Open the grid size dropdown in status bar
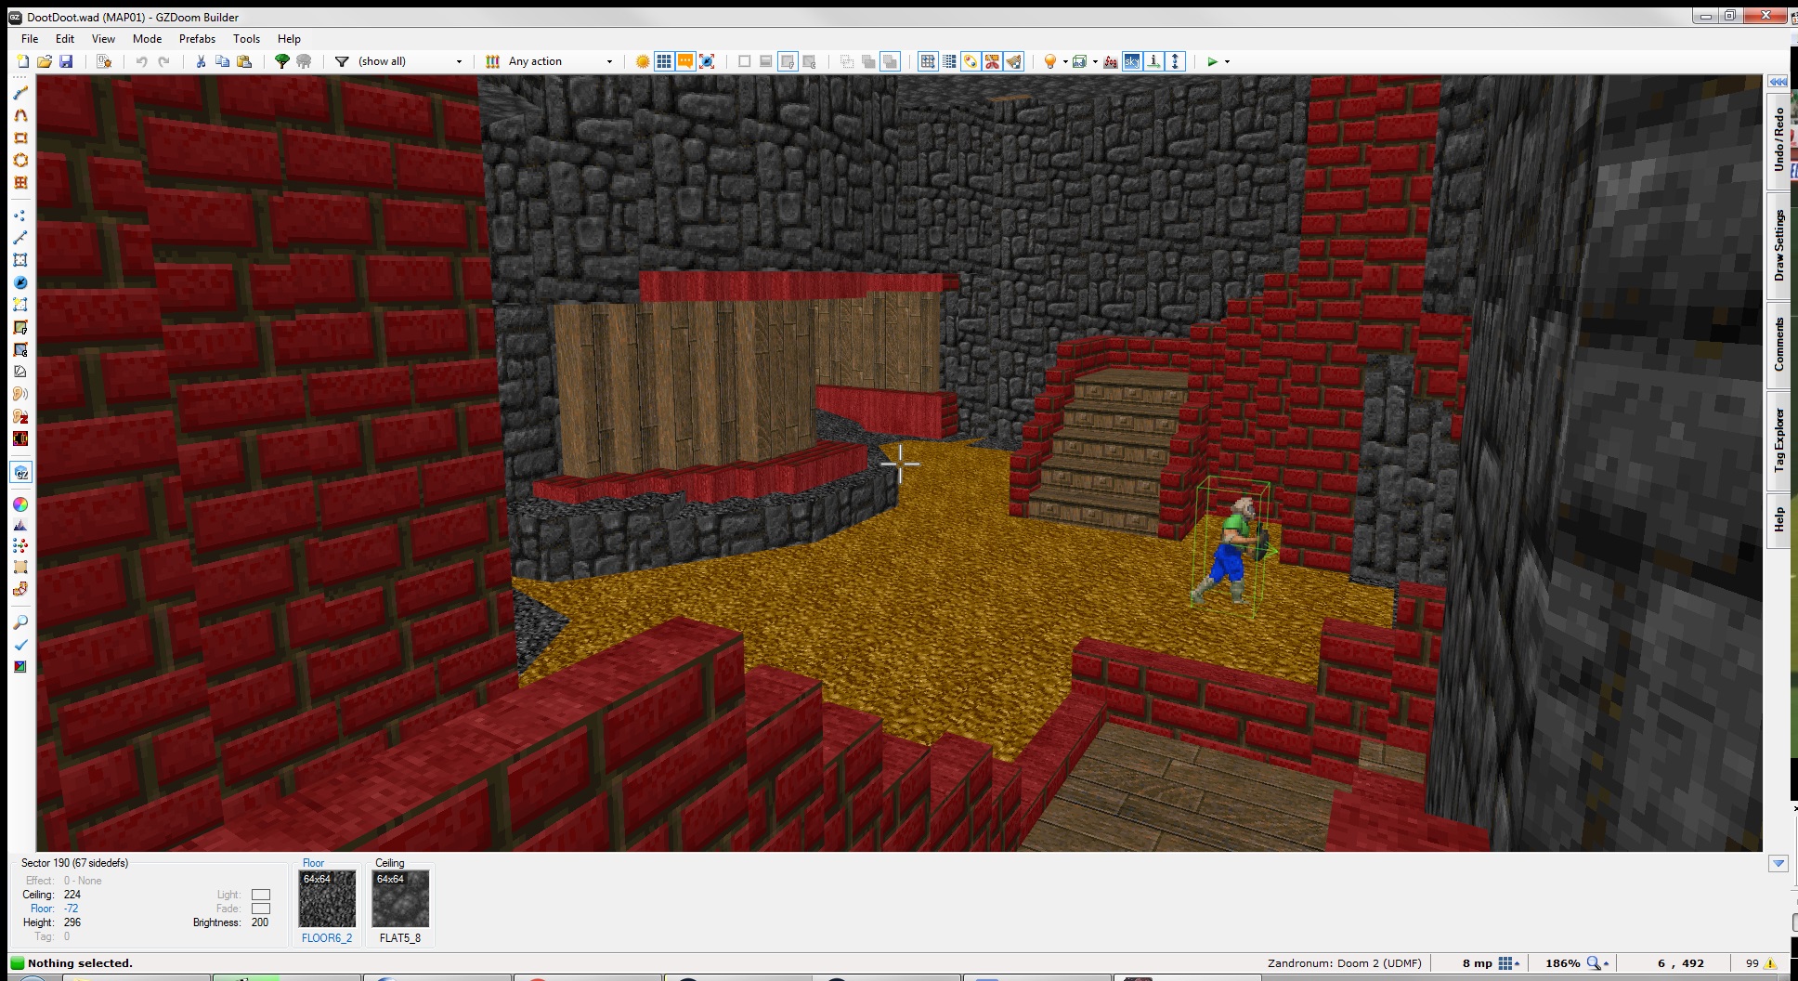1798x981 pixels. pyautogui.click(x=1510, y=963)
